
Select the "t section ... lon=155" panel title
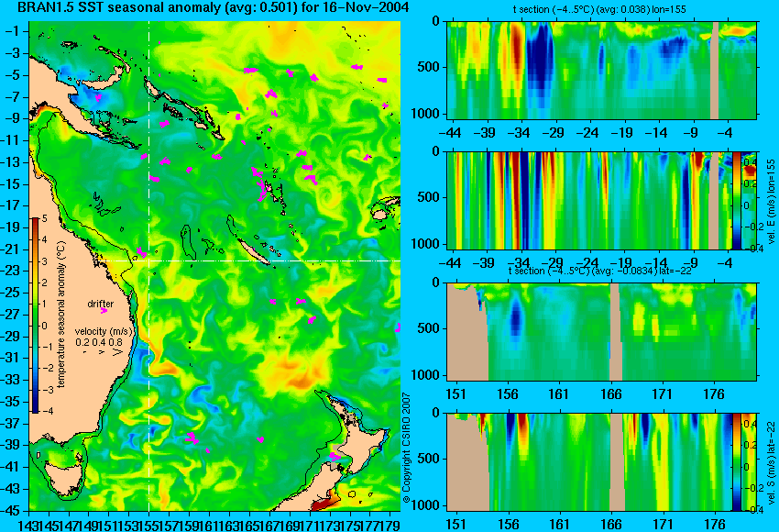[x=599, y=9]
